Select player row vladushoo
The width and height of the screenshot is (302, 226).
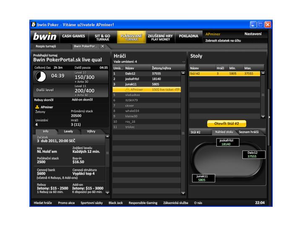pos(146,95)
